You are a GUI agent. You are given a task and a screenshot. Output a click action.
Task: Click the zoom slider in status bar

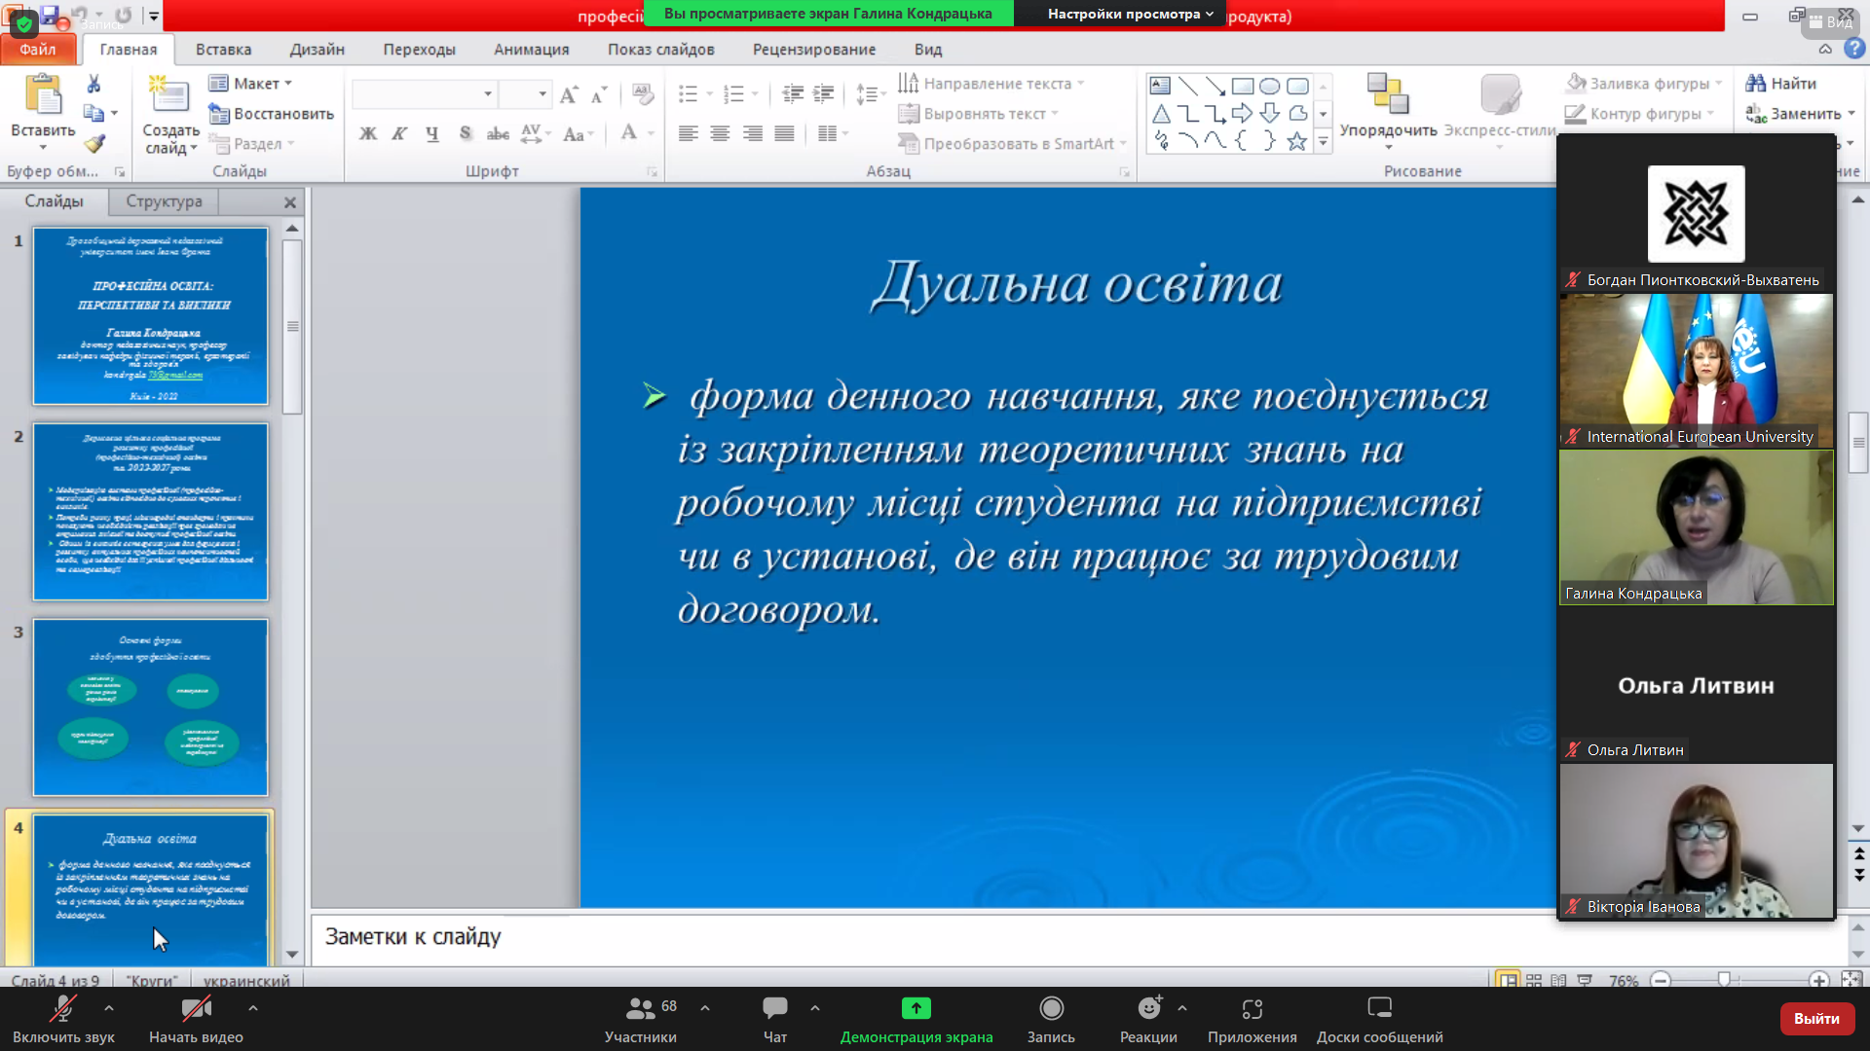coord(1724,979)
